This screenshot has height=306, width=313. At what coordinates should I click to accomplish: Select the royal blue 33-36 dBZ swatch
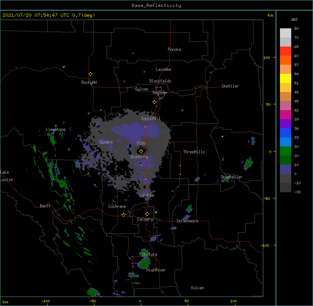click(285, 133)
